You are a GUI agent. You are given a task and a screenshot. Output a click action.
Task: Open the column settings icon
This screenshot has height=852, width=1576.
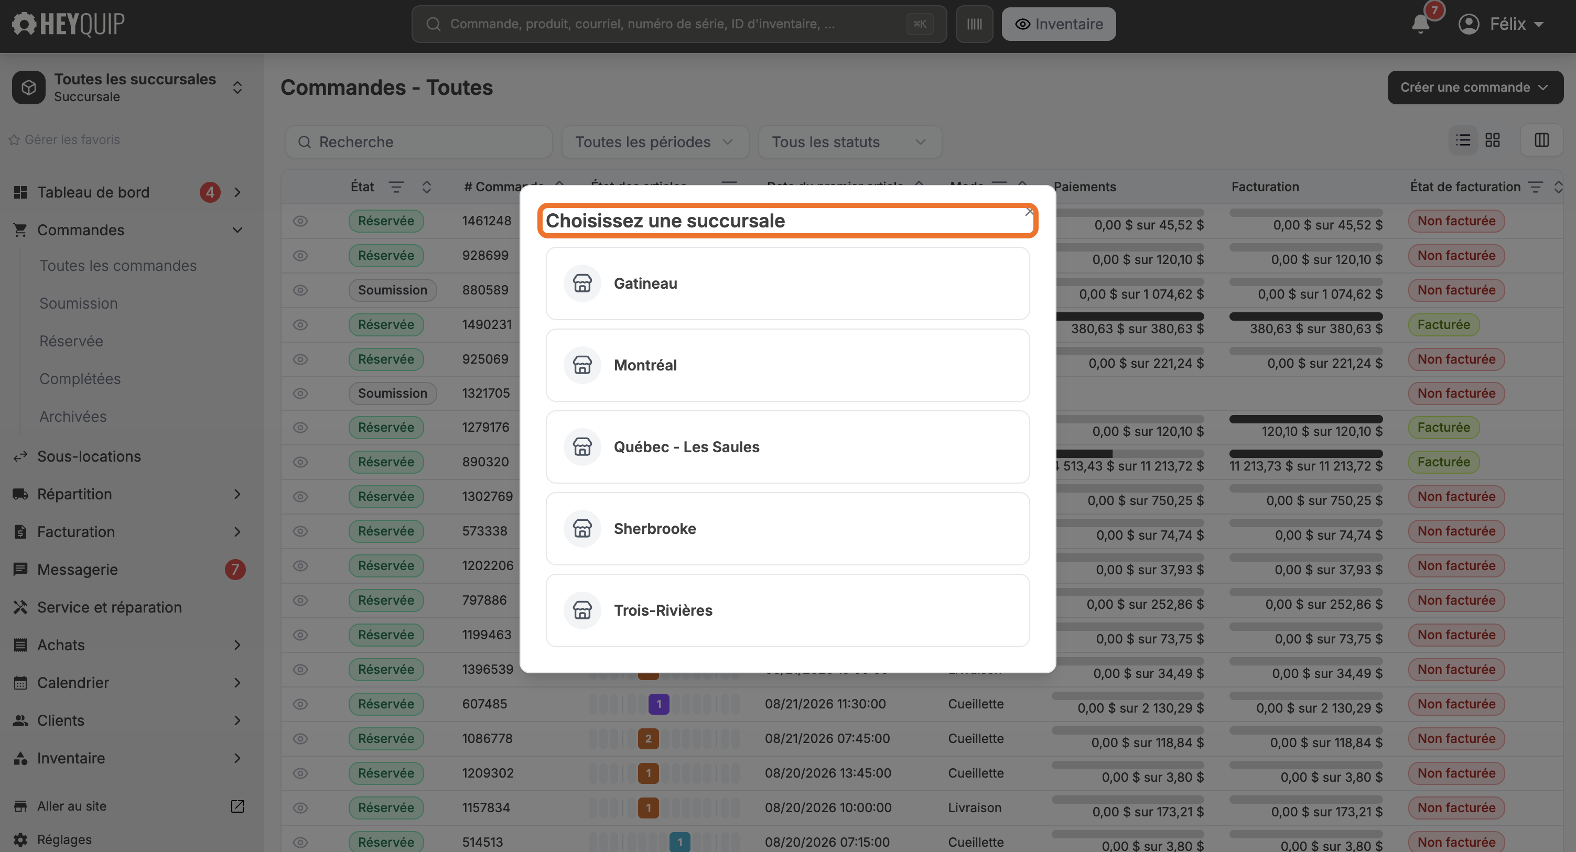1541,140
